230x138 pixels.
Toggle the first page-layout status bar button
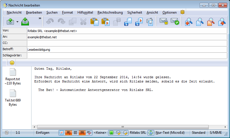tap(62, 133)
